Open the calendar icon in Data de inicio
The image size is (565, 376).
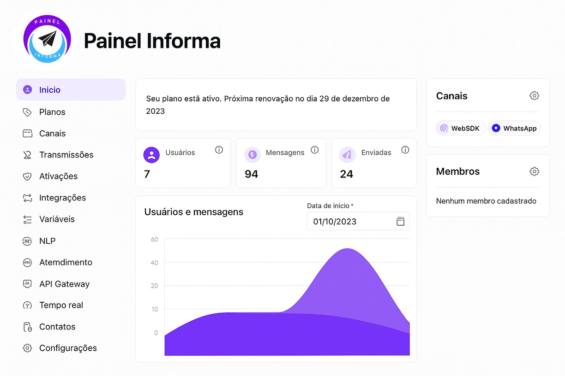pos(400,221)
